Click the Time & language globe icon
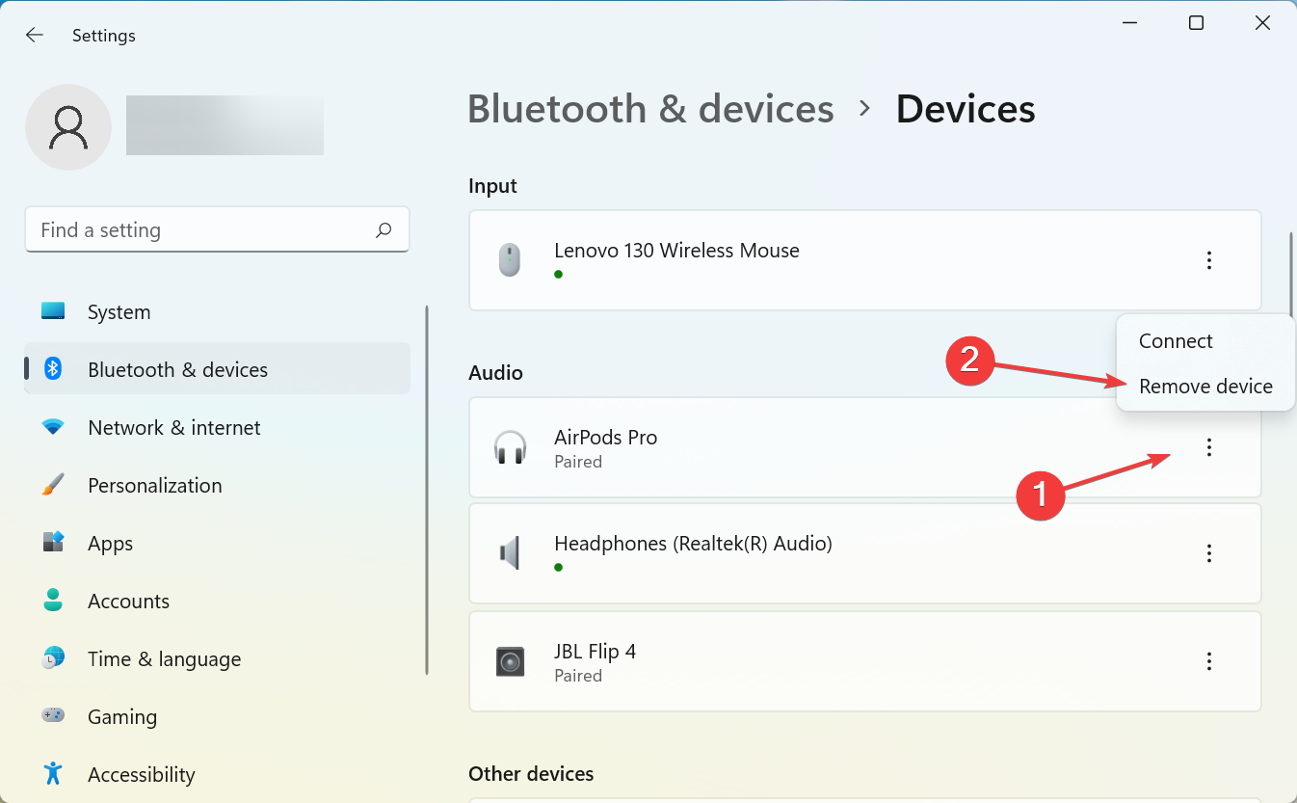 [x=53, y=657]
